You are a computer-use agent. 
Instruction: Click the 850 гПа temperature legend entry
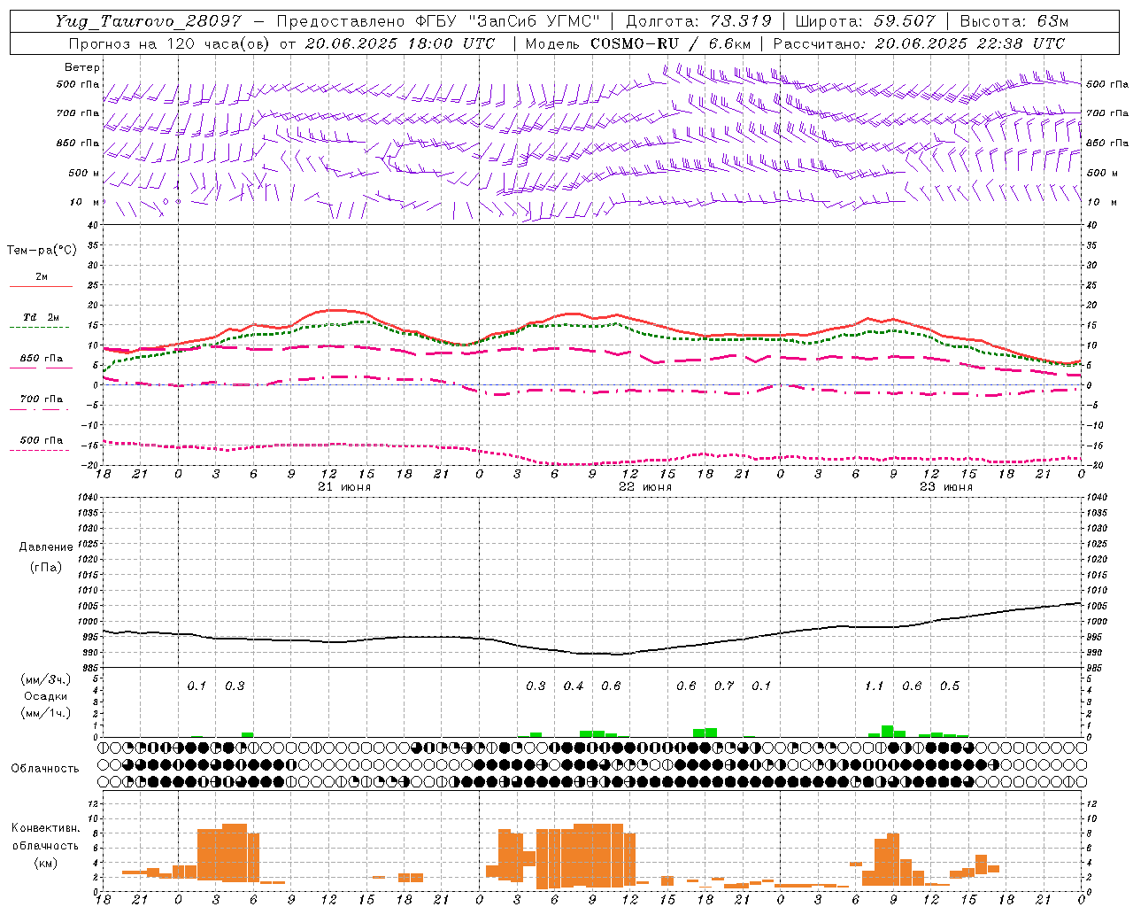[x=42, y=359]
